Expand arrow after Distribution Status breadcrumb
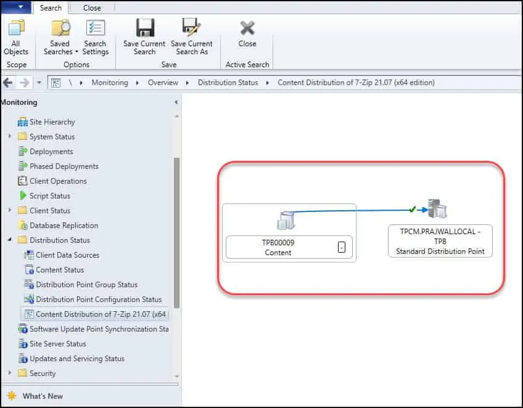Viewport: 523px width, 408px height. [x=268, y=83]
